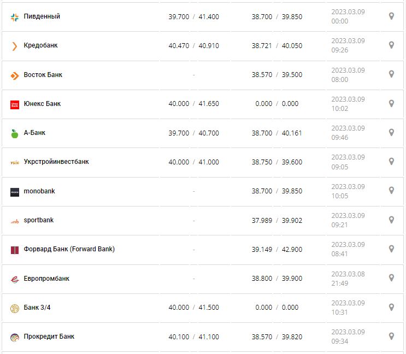Click the monobank black logo icon
The width and height of the screenshot is (406, 354).
15,192
